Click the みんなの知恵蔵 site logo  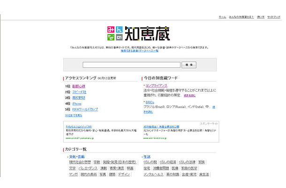pos(139,33)
